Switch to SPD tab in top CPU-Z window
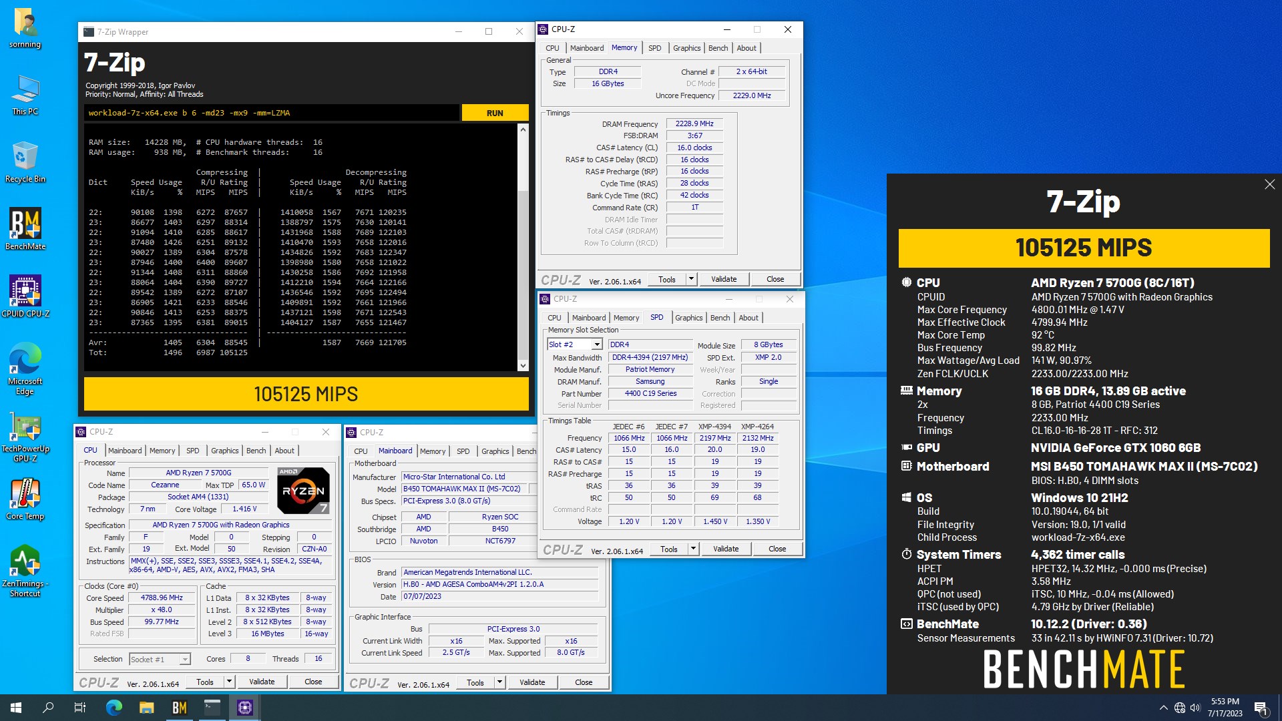This screenshot has height=721, width=1282. [x=654, y=48]
